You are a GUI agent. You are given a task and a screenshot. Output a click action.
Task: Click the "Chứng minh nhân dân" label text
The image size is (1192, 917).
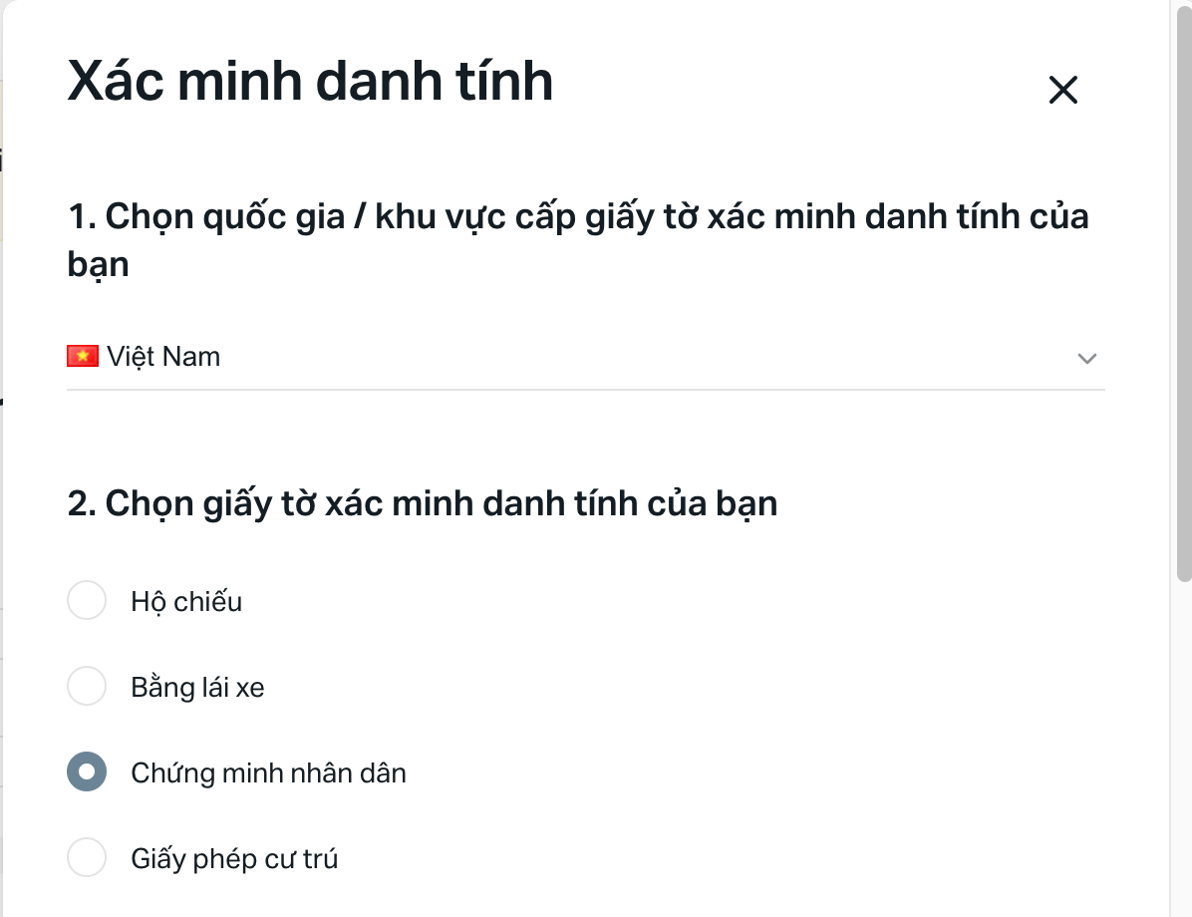click(268, 773)
